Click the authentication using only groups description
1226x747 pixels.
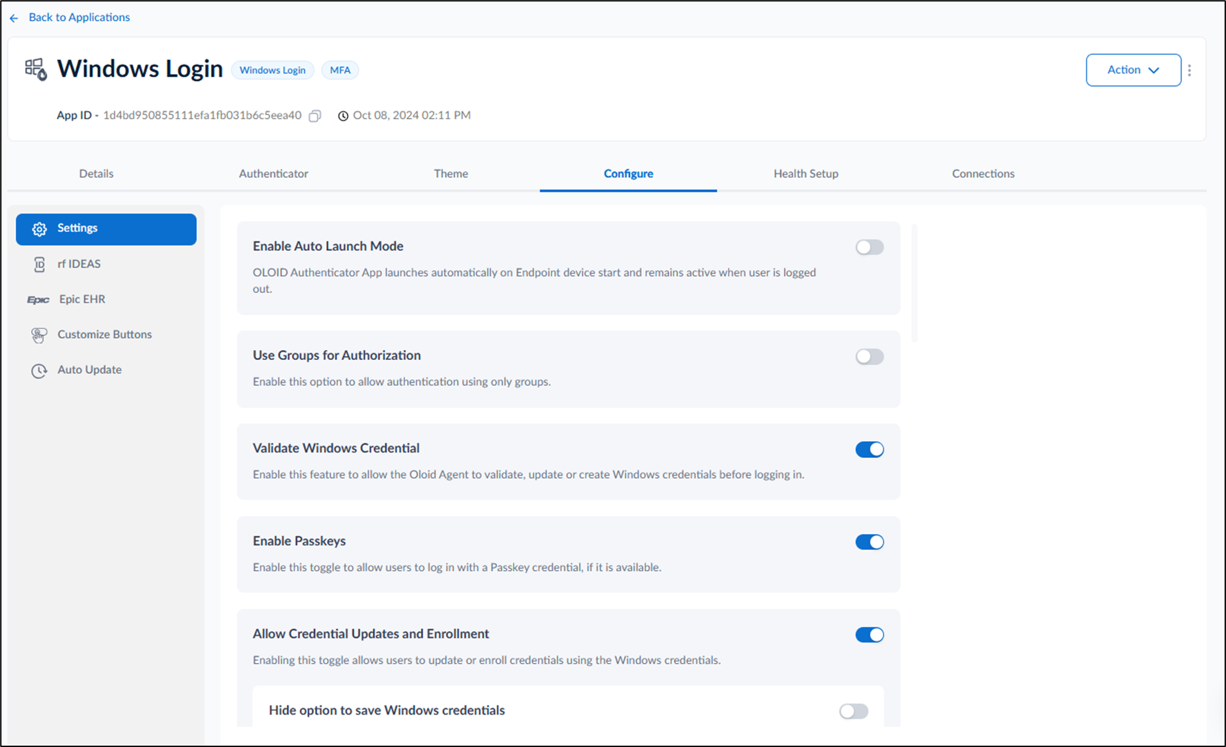[x=402, y=382]
